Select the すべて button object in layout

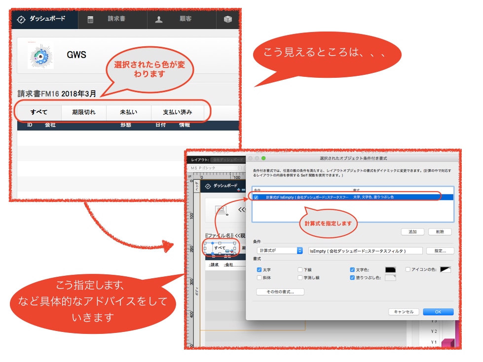220,248
